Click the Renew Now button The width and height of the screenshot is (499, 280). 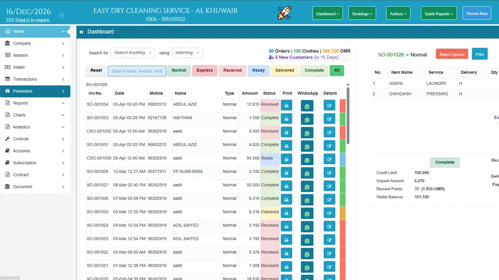[x=477, y=14]
